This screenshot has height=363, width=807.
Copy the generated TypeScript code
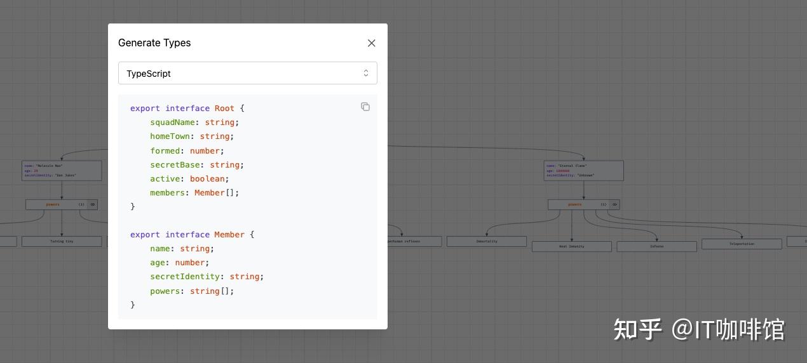click(x=365, y=107)
